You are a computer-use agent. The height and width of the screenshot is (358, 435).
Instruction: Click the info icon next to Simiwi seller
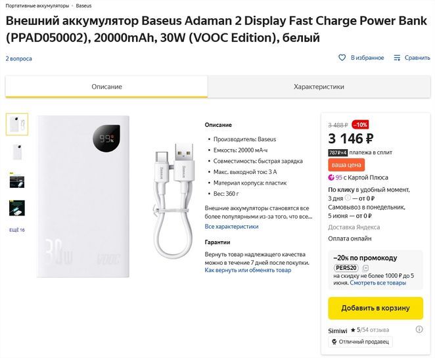419,329
